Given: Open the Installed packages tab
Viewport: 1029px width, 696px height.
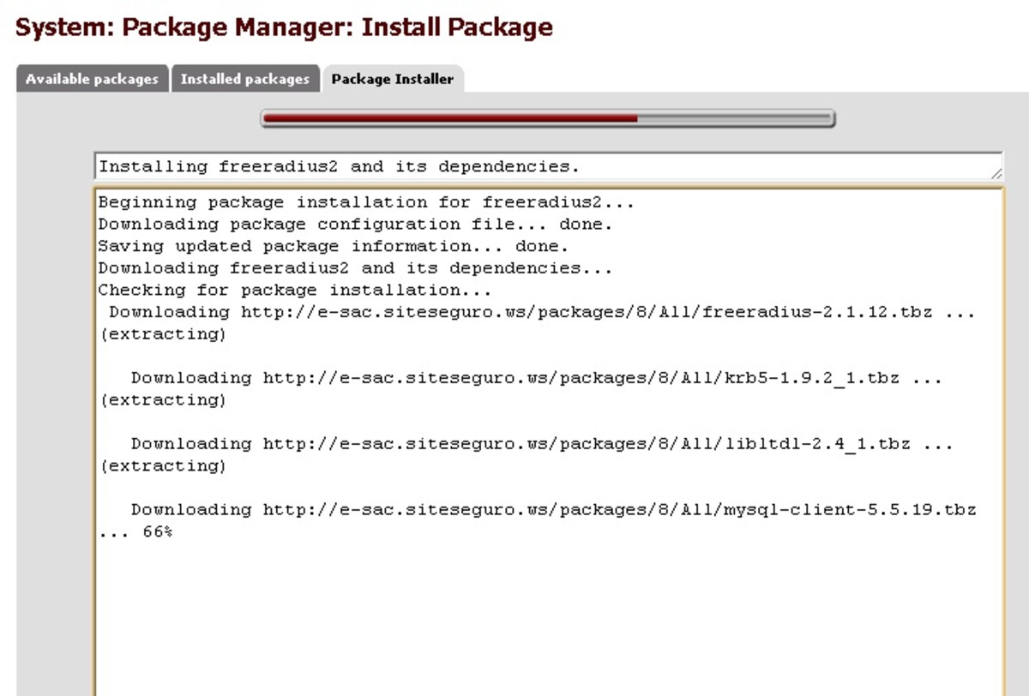Looking at the screenshot, I should coord(245,79).
